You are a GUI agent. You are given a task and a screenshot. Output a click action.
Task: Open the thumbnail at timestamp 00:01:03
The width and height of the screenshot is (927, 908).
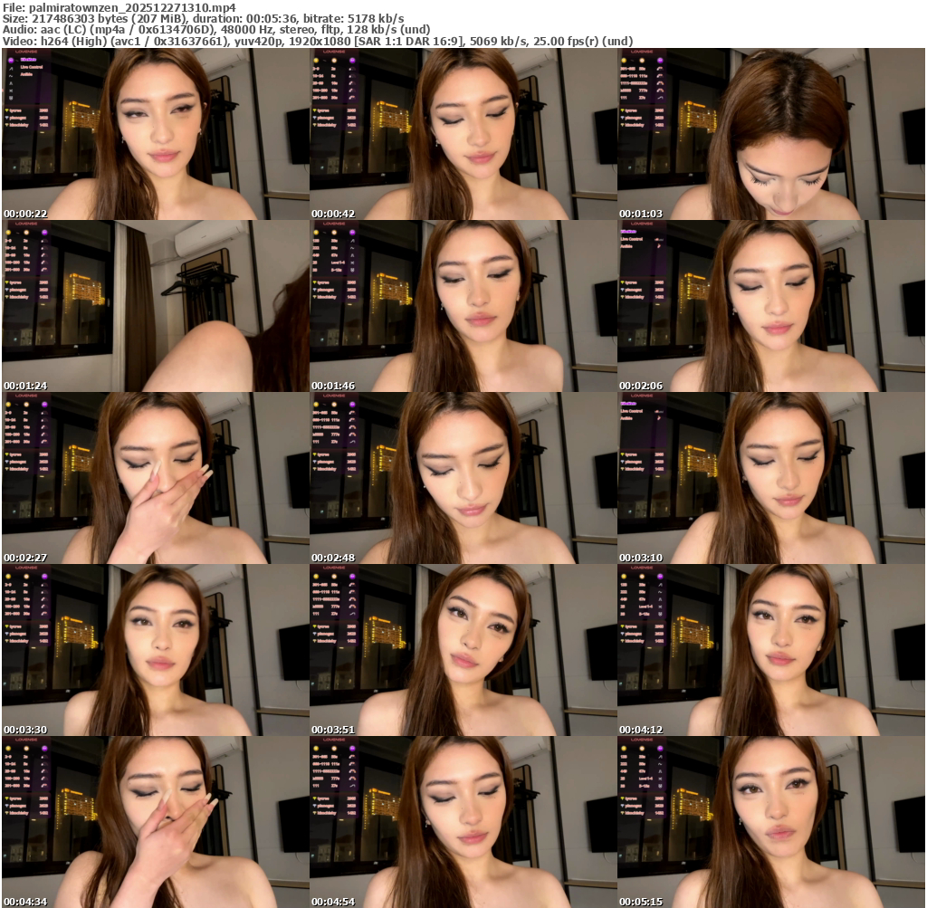(771, 134)
